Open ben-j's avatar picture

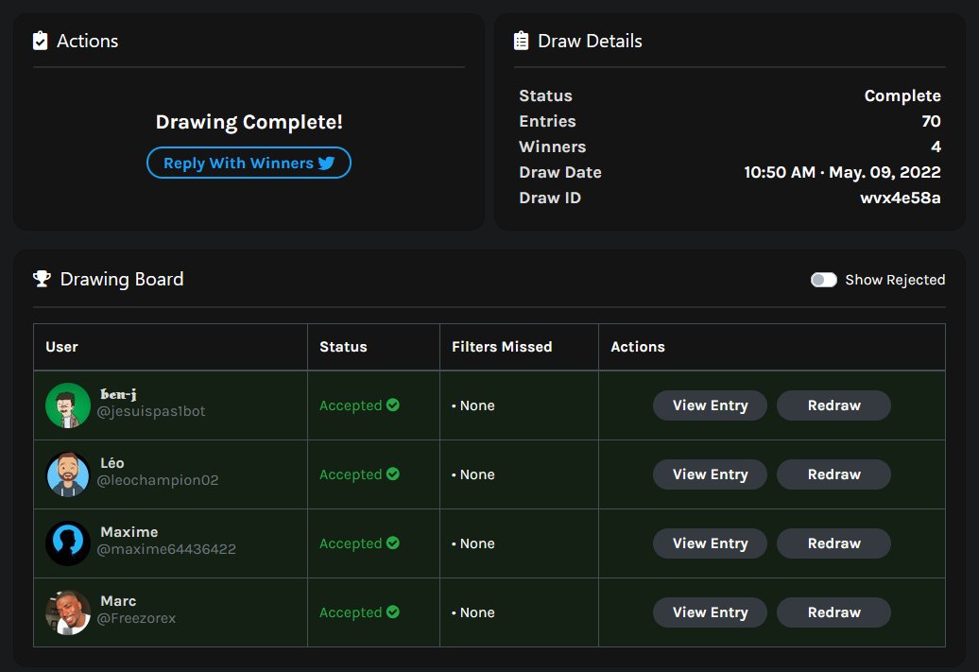point(68,405)
